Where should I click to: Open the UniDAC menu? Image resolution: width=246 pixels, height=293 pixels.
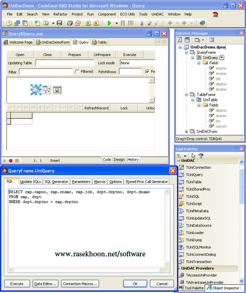(157, 14)
